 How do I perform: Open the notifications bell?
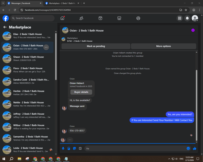point(187,18)
